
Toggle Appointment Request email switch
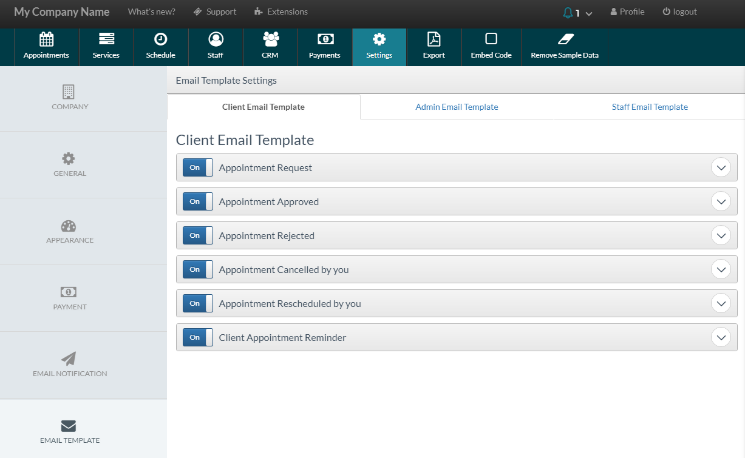tap(198, 167)
